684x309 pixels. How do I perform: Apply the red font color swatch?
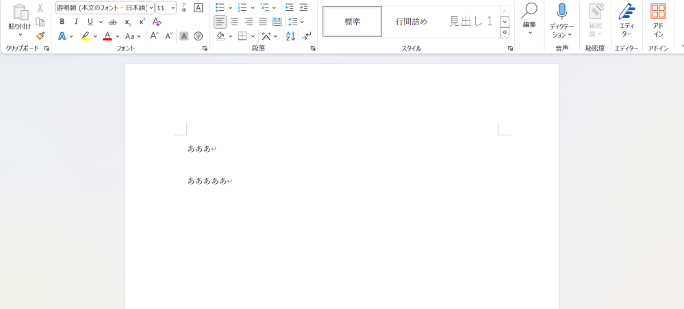[x=107, y=36]
